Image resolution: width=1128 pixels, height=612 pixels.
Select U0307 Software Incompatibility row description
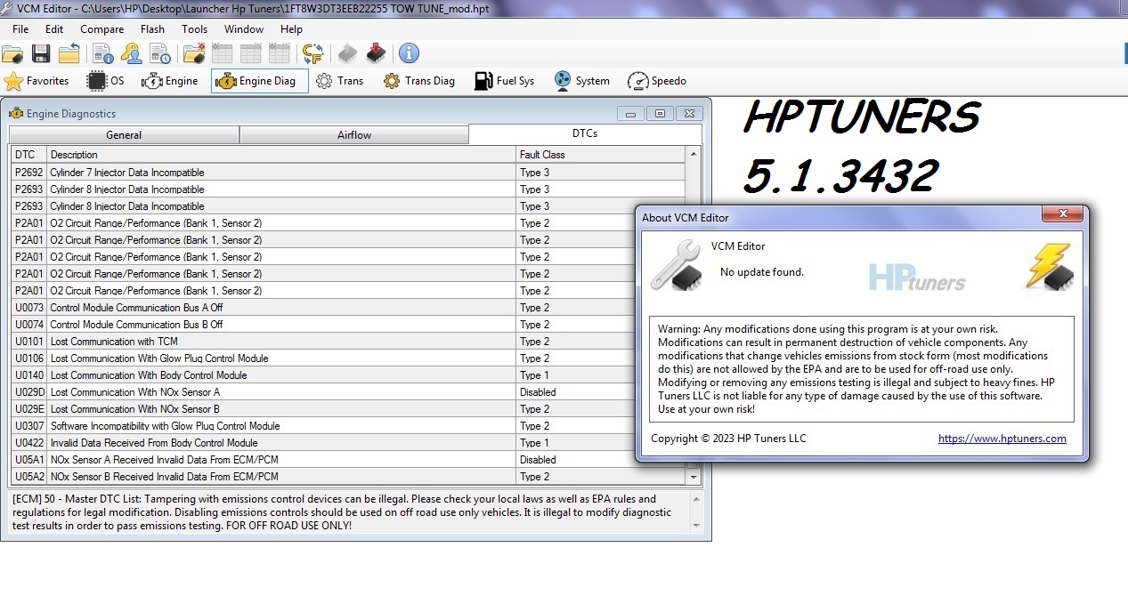[x=281, y=426]
